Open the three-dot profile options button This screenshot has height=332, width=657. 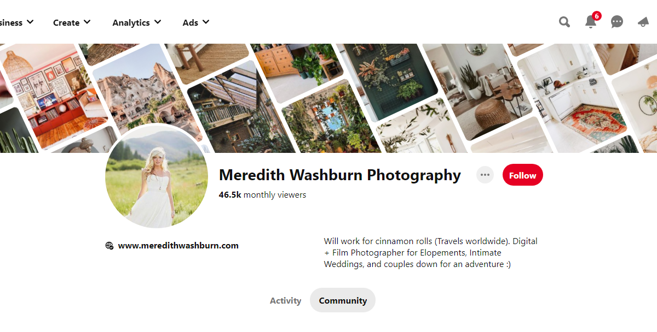[485, 175]
